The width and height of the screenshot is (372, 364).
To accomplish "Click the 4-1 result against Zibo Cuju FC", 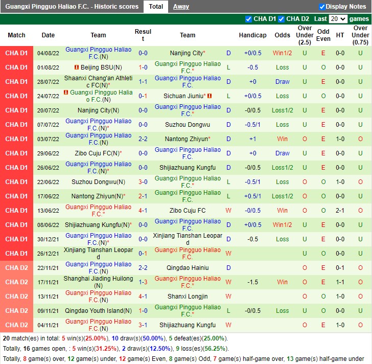I will click(143, 211).
